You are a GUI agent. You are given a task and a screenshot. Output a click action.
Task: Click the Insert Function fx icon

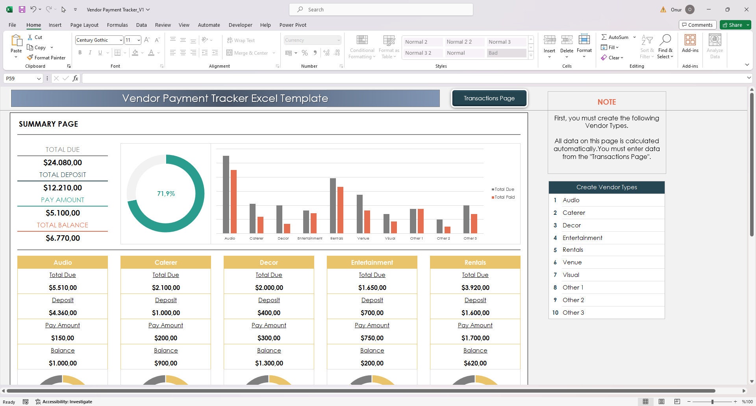(75, 78)
